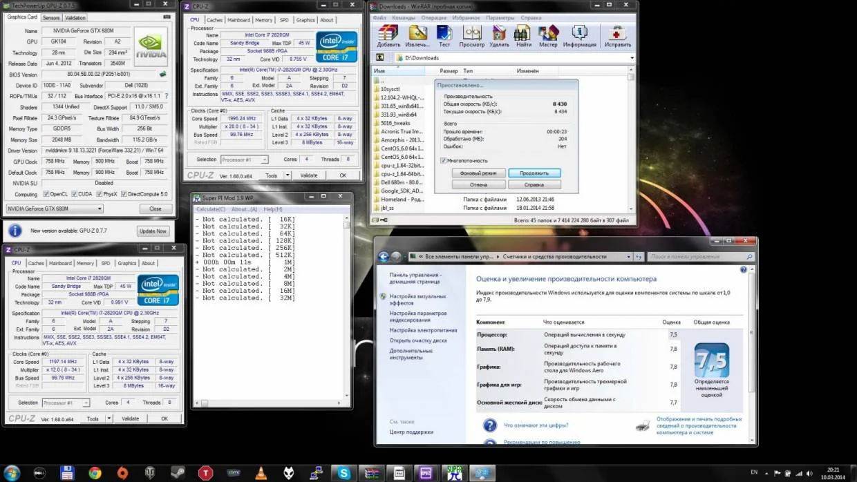The height and width of the screenshot is (482, 857).
Task: Go up one folder level in WinRAR
Action: click(379, 58)
